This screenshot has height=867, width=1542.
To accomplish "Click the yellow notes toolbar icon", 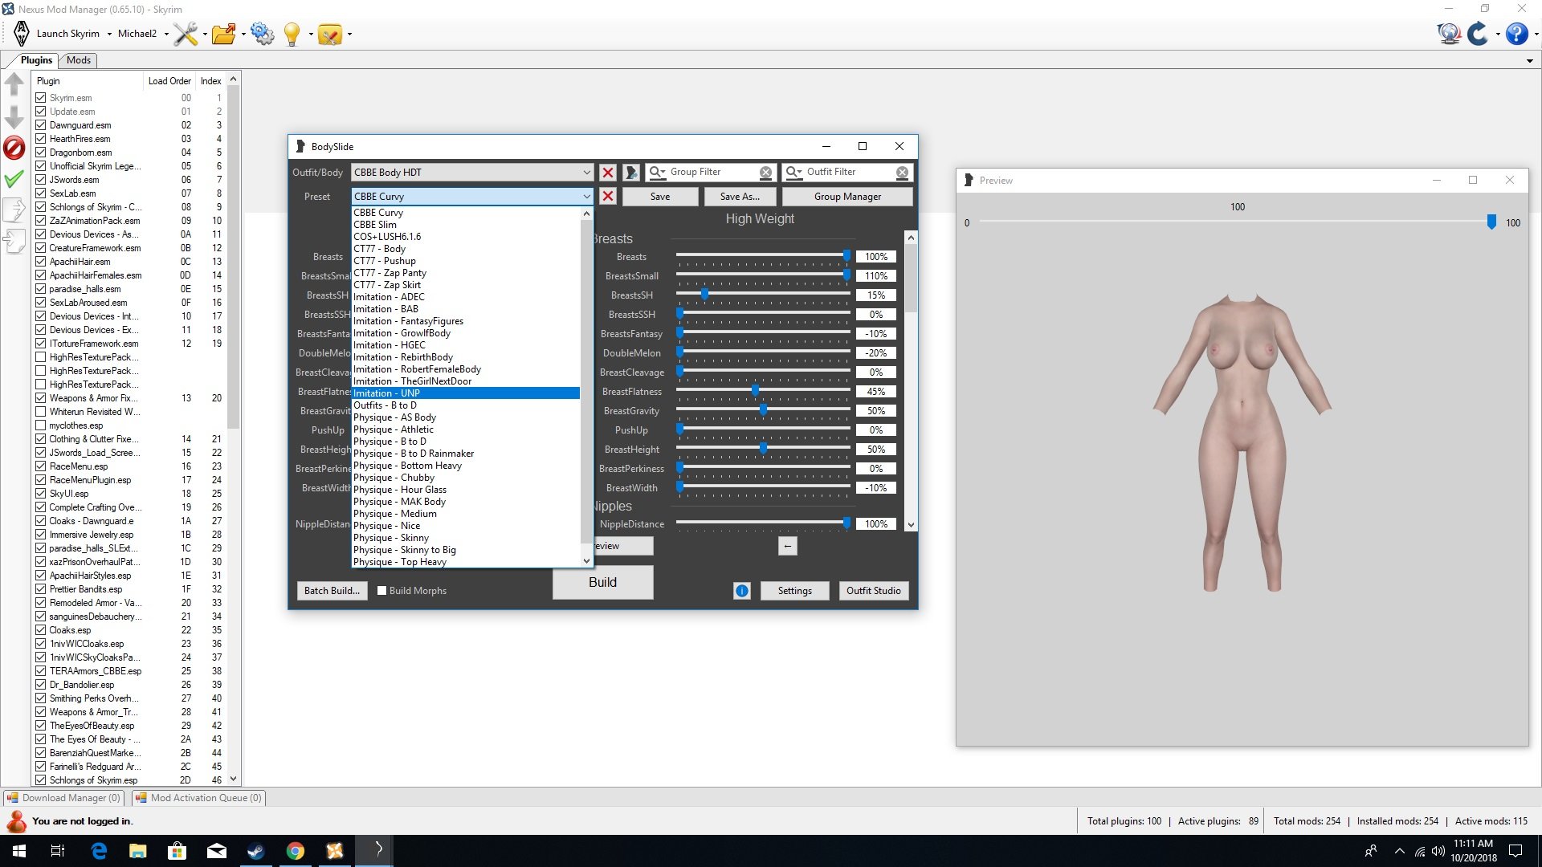I will click(x=330, y=34).
